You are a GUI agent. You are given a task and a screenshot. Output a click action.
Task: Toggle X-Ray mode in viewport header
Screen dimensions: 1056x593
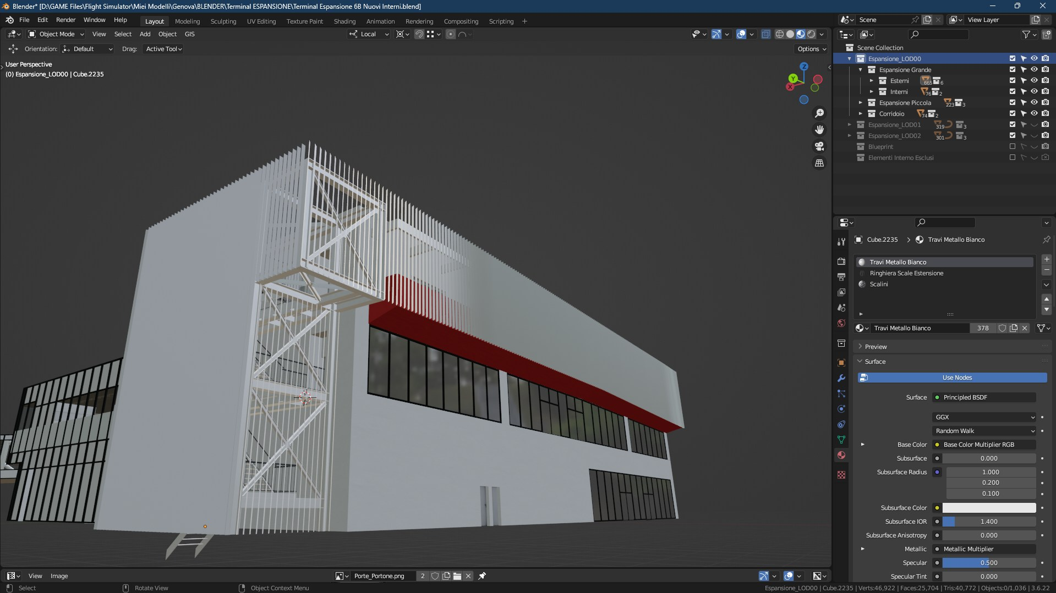765,34
